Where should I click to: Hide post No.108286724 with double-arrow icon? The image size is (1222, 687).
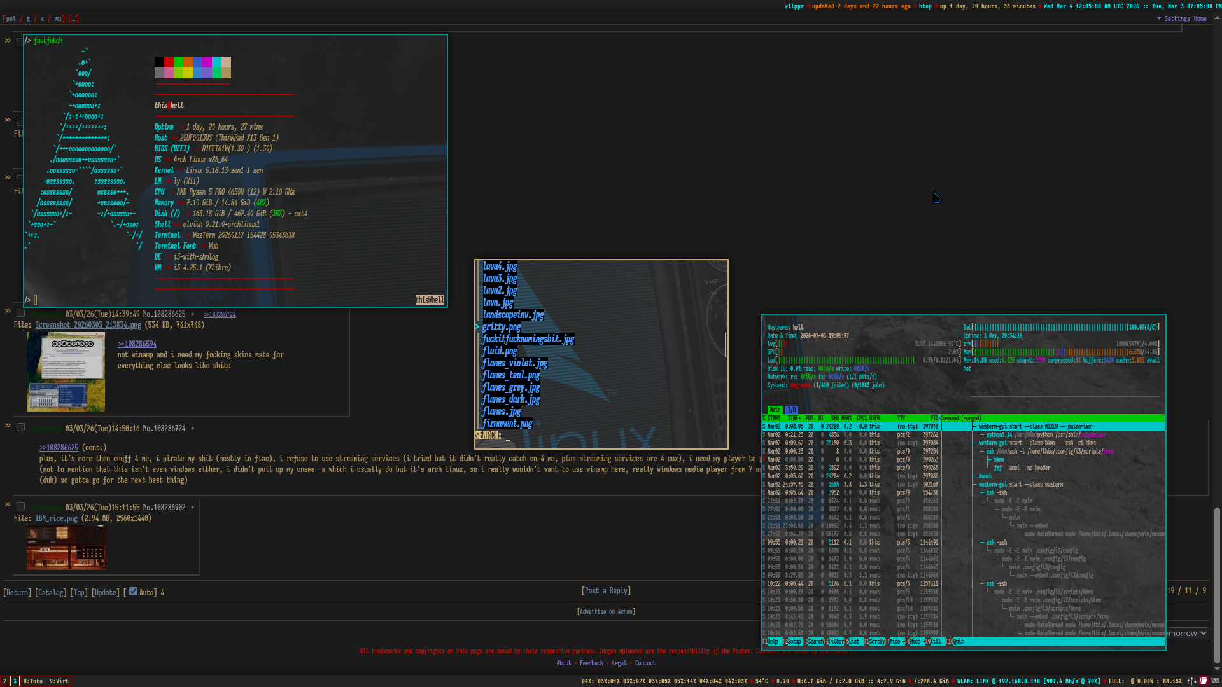pos(8,426)
